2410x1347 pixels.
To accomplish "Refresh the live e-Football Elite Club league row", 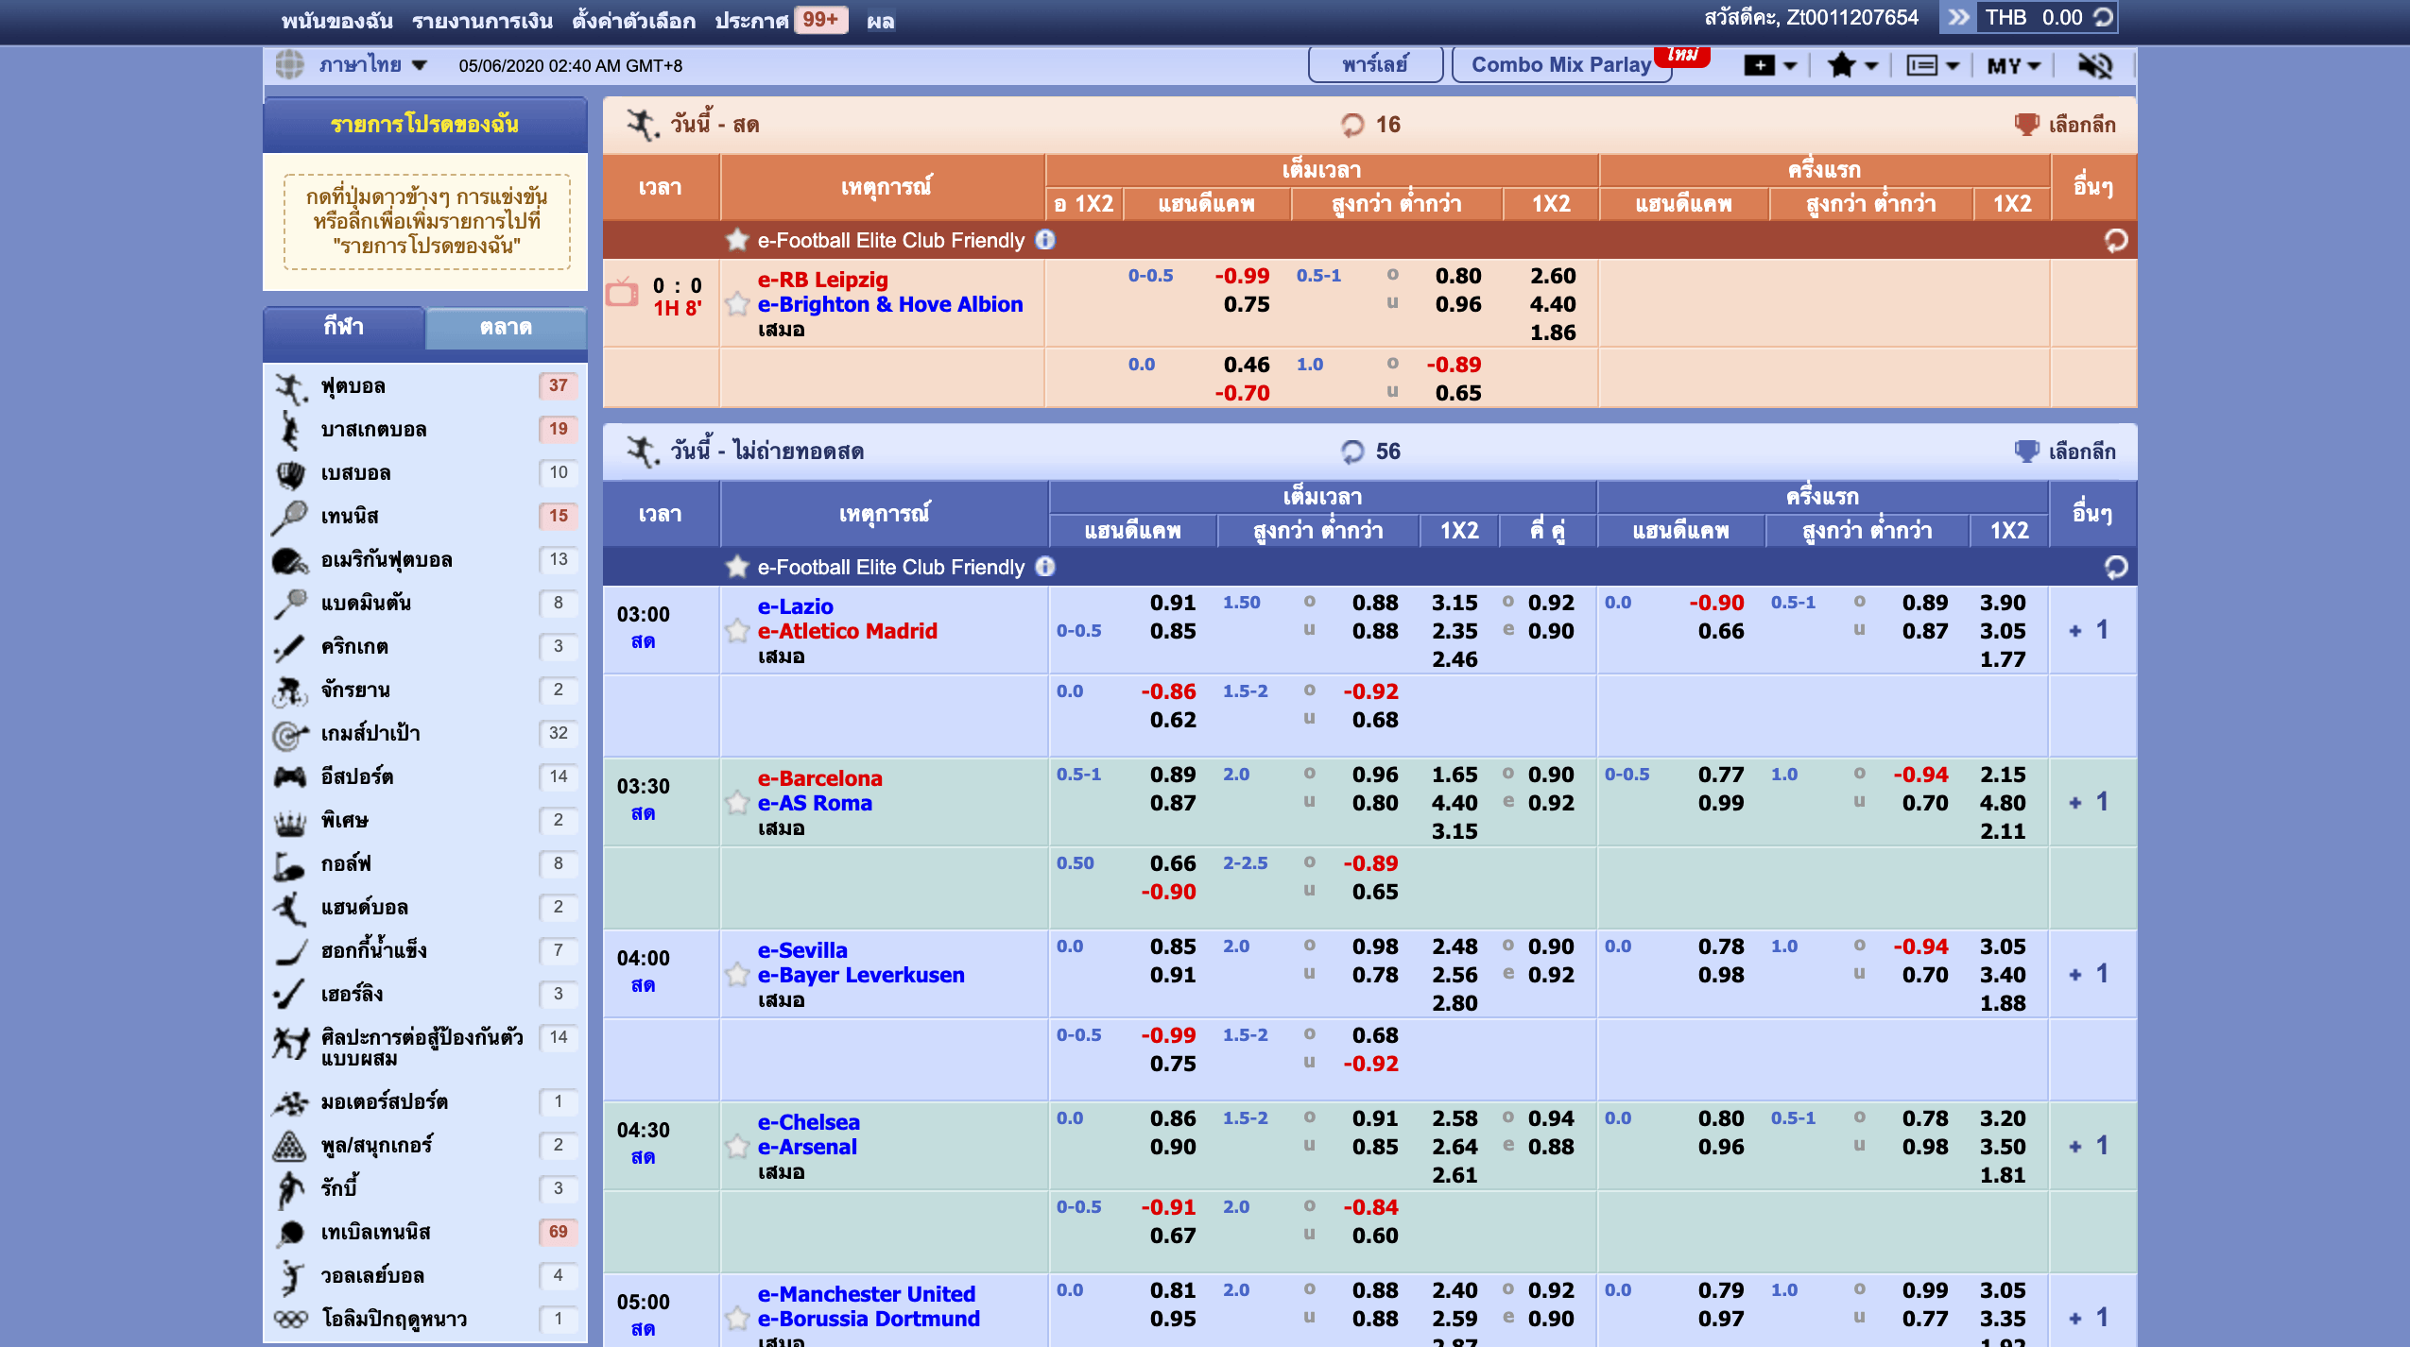I will [x=2115, y=240].
